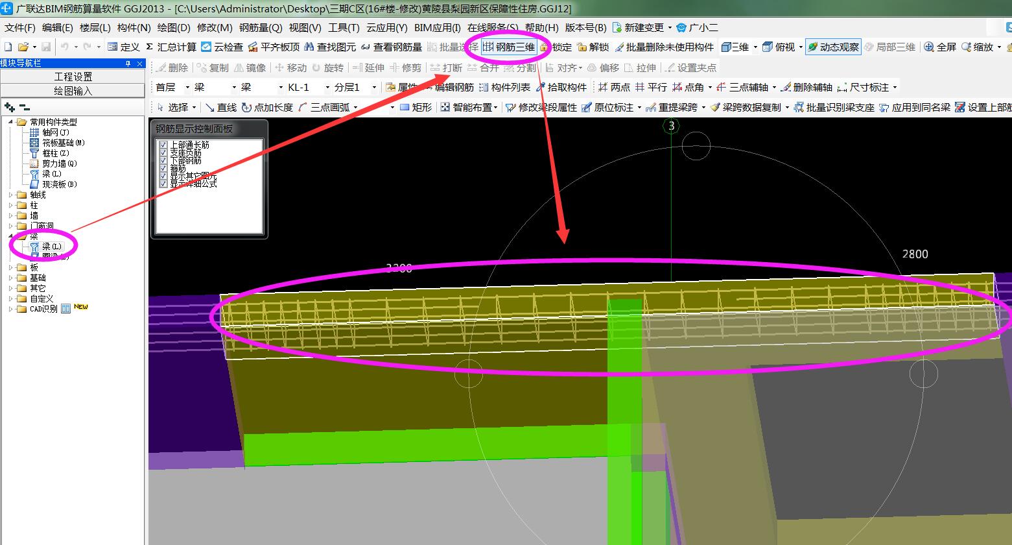
Task: Start 云检查 cloud check
Action: coord(222,47)
